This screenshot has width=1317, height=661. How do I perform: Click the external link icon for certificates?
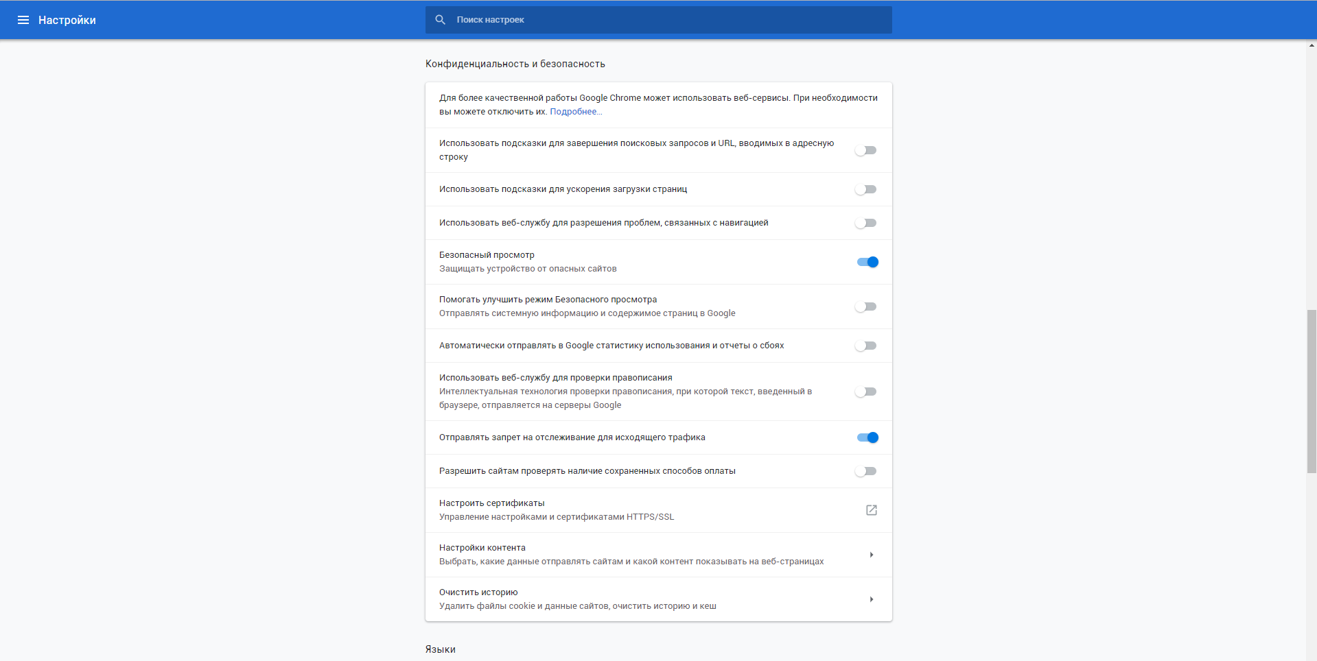[871, 510]
